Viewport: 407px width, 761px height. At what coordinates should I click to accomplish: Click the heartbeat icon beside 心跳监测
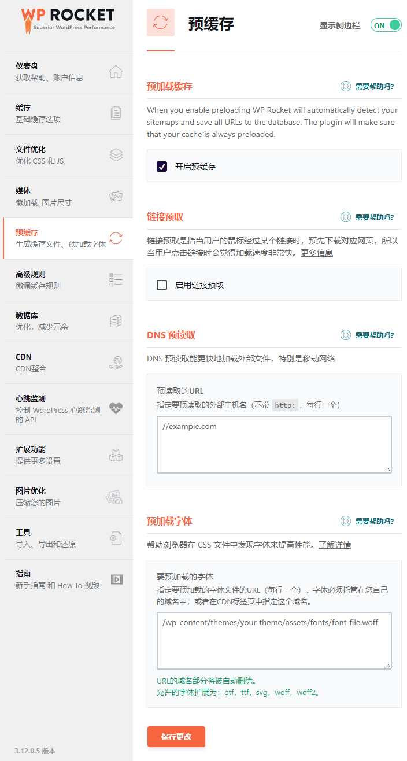pyautogui.click(x=116, y=408)
